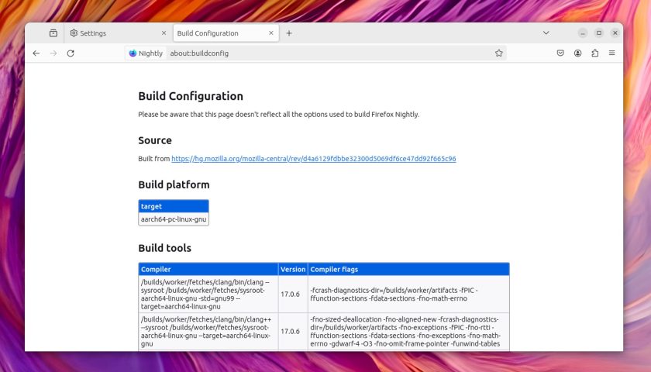Click the Build tools heading
The image size is (651, 372).
pyautogui.click(x=165, y=248)
